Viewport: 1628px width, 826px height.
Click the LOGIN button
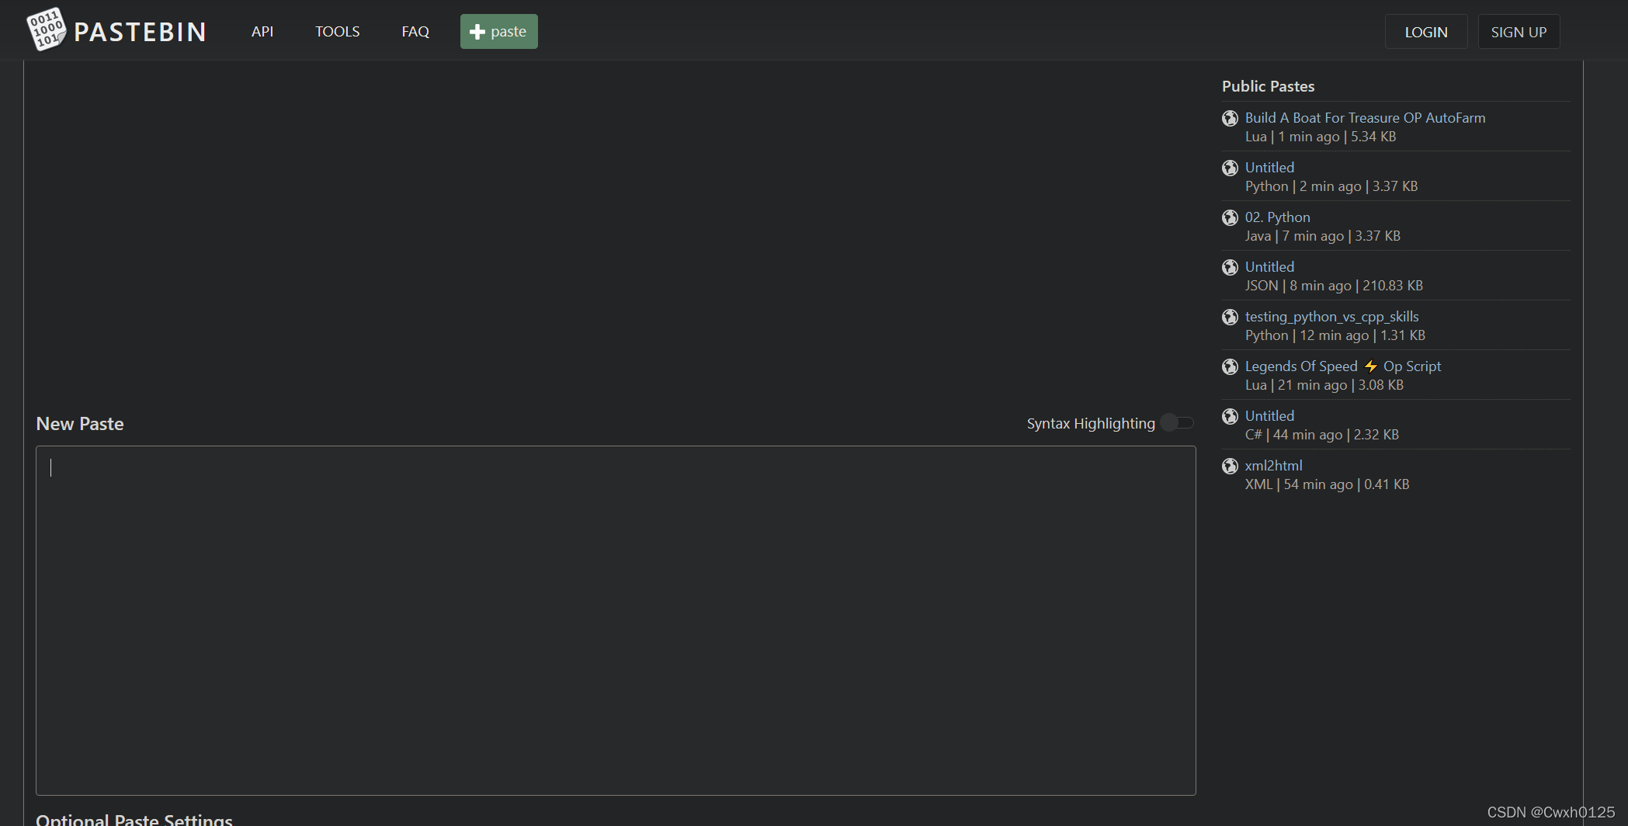(x=1426, y=32)
